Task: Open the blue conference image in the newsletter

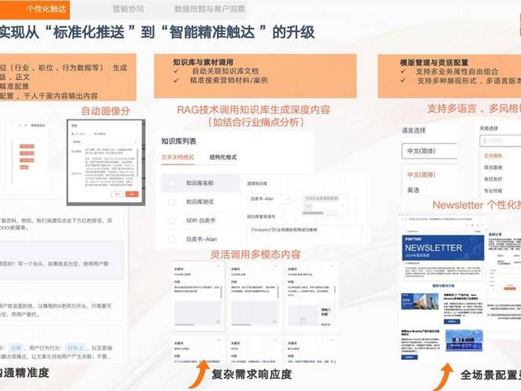Action: click(x=464, y=340)
